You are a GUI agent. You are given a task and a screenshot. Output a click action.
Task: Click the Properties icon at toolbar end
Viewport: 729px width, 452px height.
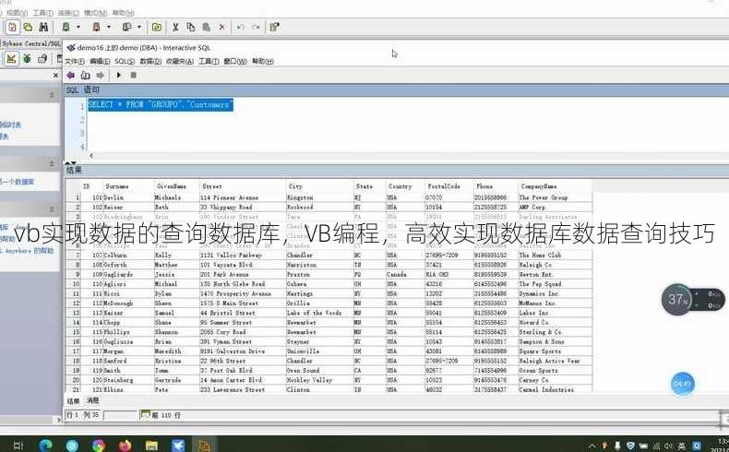coord(274,27)
